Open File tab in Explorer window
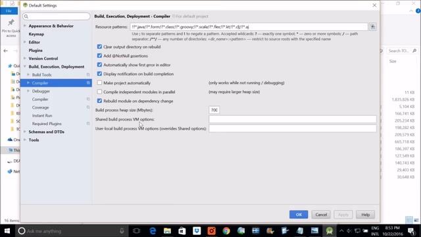The image size is (421, 237). [9, 11]
